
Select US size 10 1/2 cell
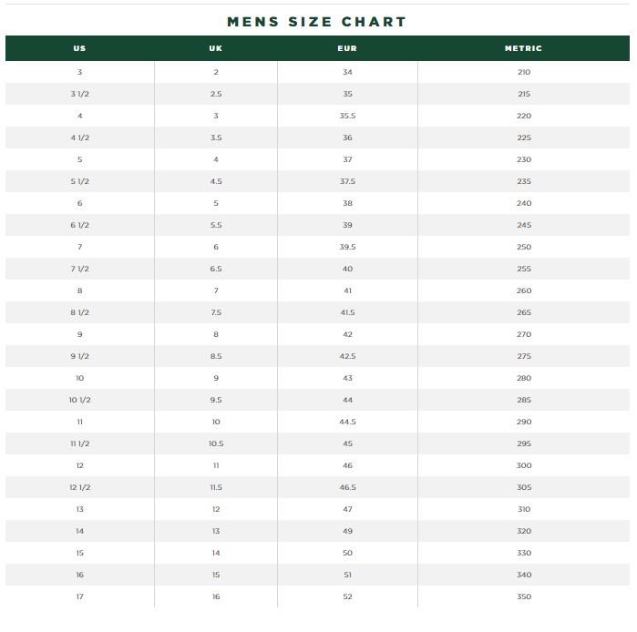[x=79, y=400]
